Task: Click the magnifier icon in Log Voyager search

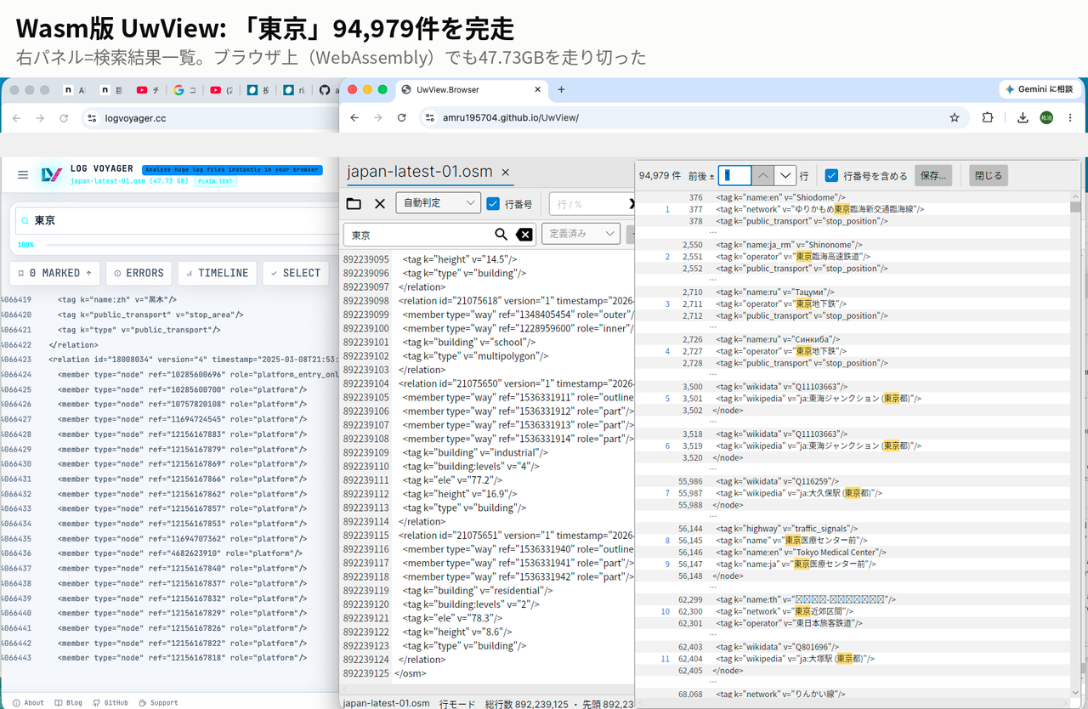Action: [25, 221]
